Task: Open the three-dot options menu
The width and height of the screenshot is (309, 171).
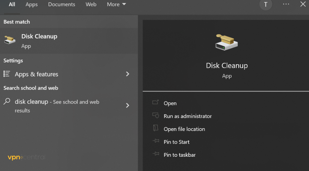Action: click(286, 4)
